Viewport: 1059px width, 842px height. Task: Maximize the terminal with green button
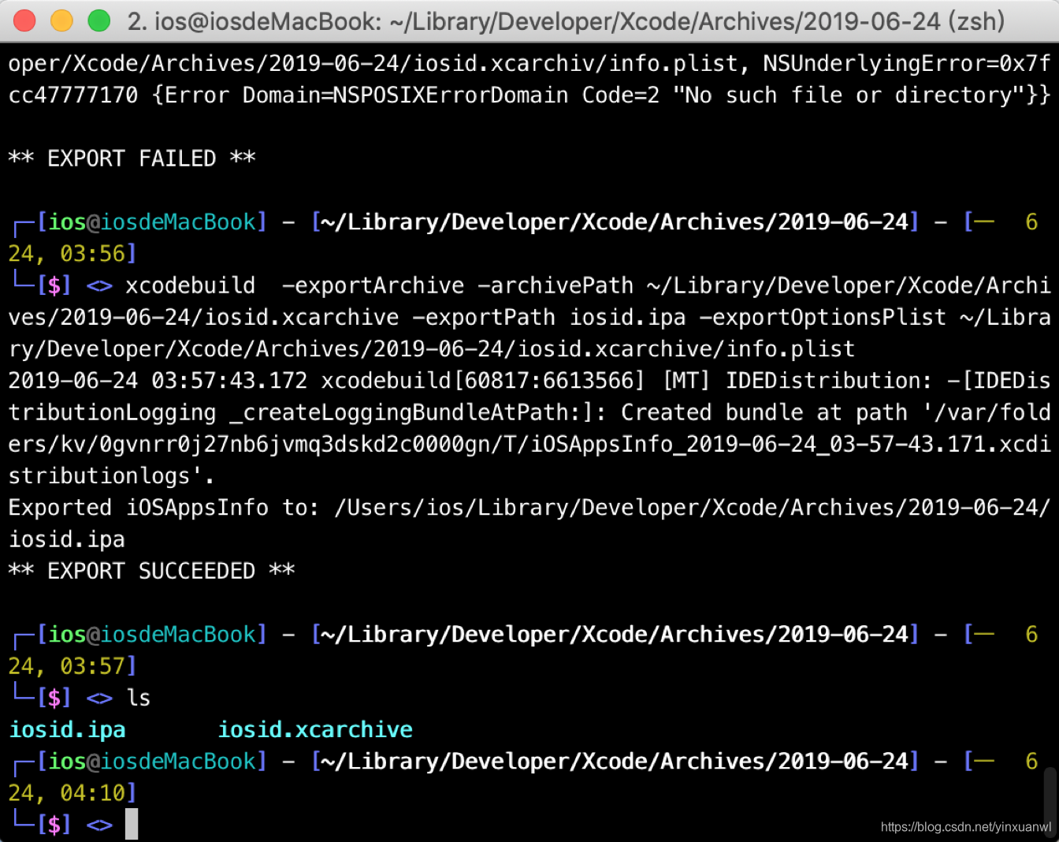pos(98,20)
